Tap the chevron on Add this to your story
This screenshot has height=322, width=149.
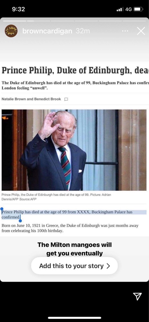[108, 266]
